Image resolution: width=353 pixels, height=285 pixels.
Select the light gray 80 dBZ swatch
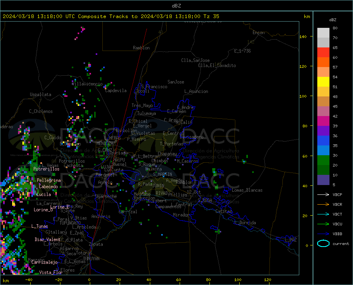click(323, 33)
